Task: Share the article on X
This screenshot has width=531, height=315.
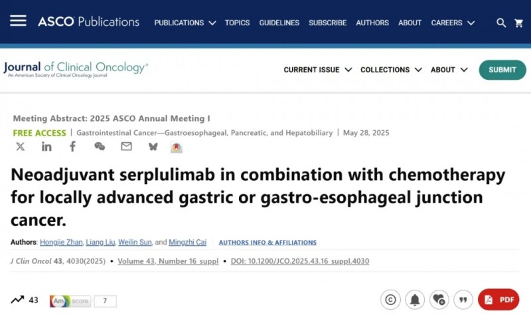Action: (x=21, y=146)
